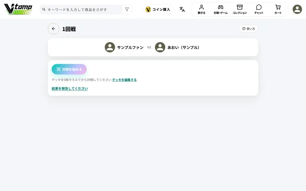Click サンプルファン player avatar
Screen dimensions: 306x191
pos(110,47)
